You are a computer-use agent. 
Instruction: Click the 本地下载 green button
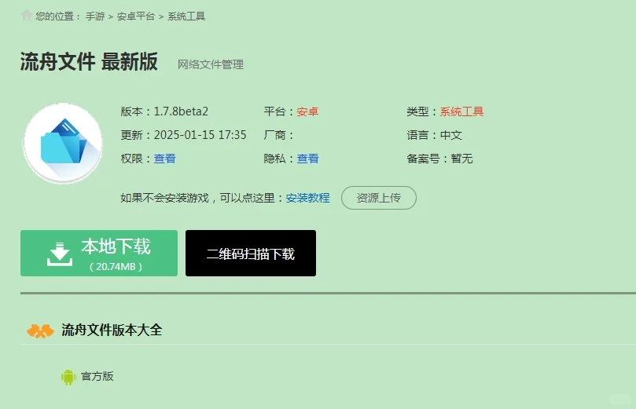[99, 253]
